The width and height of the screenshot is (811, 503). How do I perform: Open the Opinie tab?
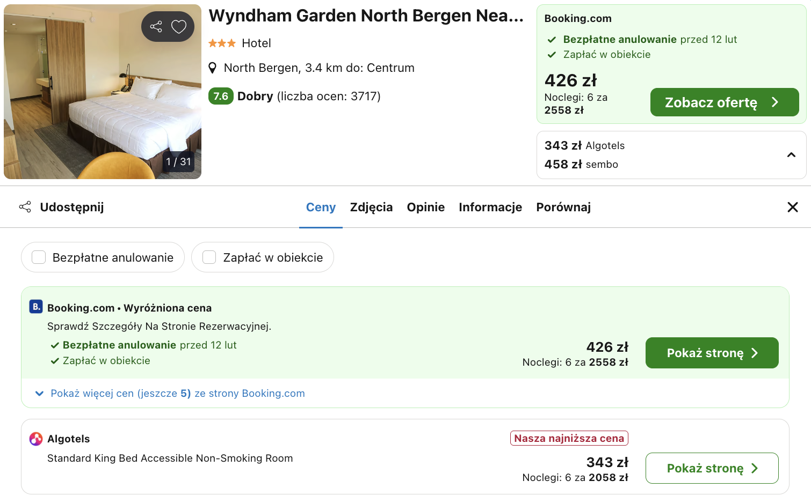click(425, 207)
